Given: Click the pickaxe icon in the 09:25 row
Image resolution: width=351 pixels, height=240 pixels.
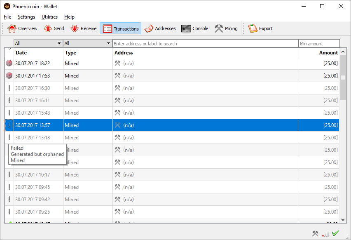Looking at the screenshot, I should (117, 211).
